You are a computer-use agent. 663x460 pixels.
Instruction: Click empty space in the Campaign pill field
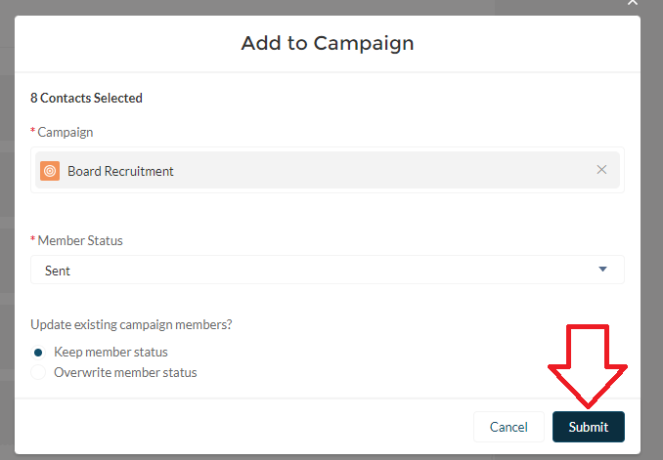click(x=391, y=171)
